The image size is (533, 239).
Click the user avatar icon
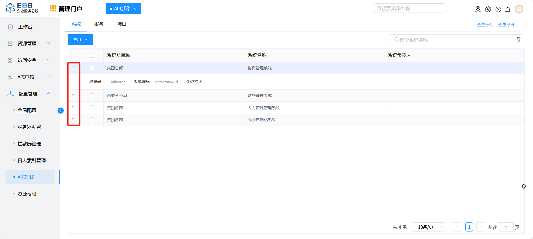click(519, 9)
